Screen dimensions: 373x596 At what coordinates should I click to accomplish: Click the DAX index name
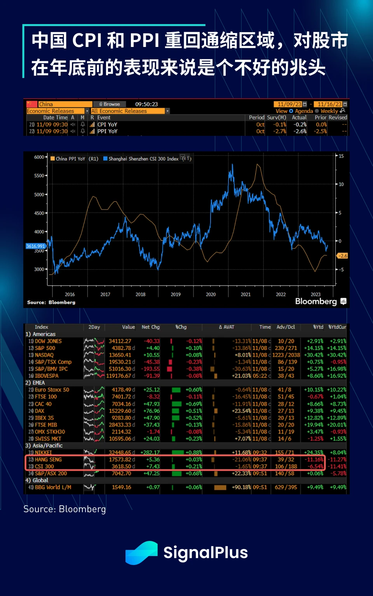tap(40, 411)
